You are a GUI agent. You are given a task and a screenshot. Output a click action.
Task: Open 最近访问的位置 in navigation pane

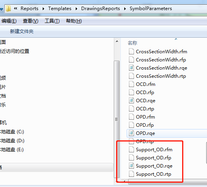14,51
